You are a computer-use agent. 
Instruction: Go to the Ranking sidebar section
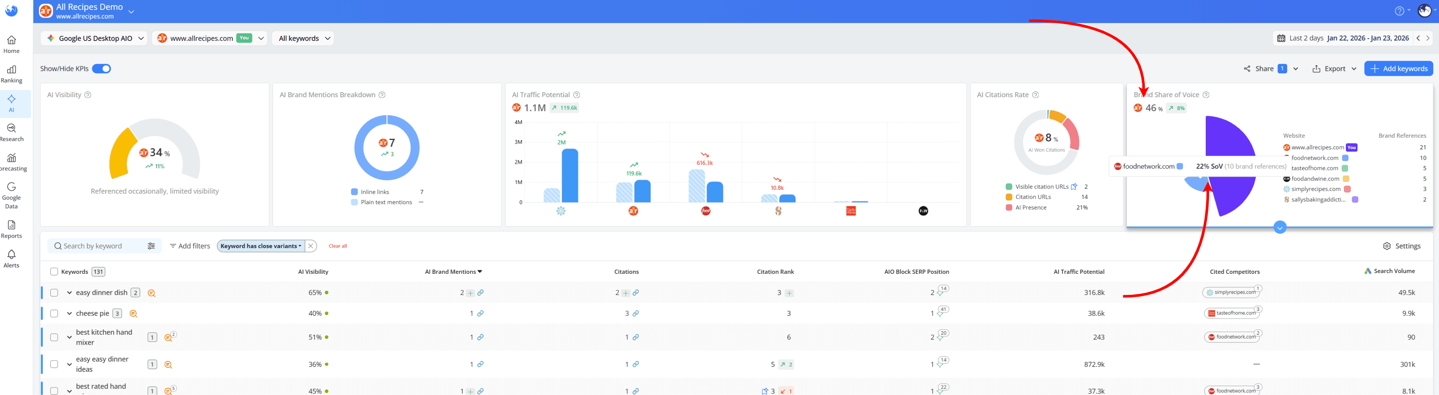[11, 74]
